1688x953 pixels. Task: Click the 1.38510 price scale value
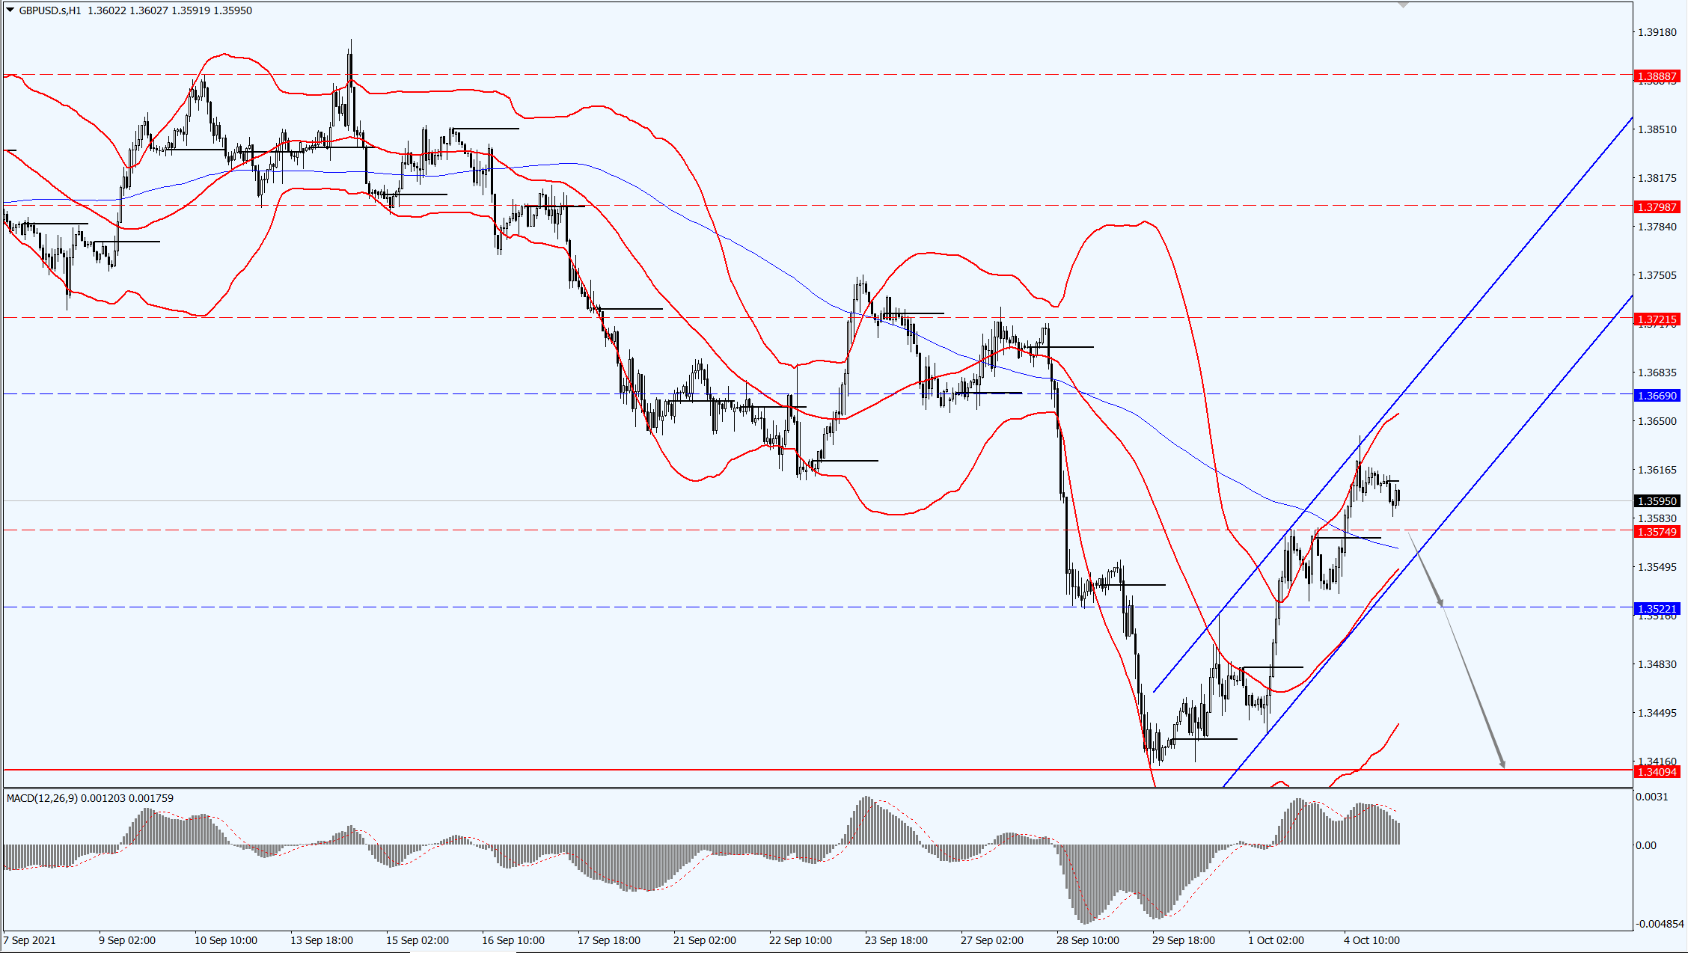click(1657, 129)
